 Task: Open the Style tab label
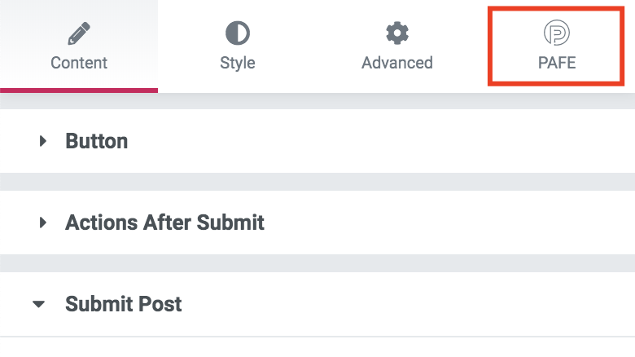tap(238, 63)
